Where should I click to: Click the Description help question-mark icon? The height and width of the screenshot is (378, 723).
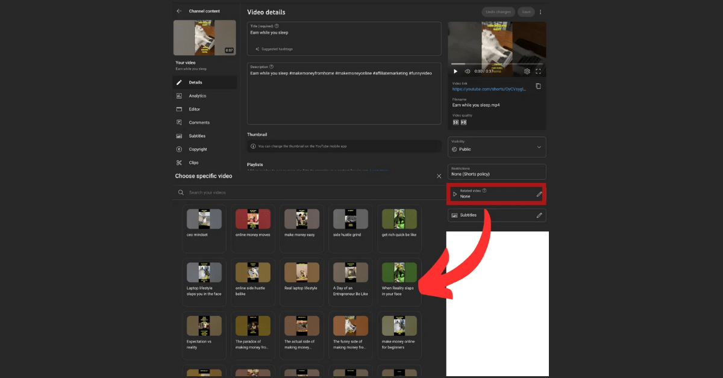click(272, 67)
